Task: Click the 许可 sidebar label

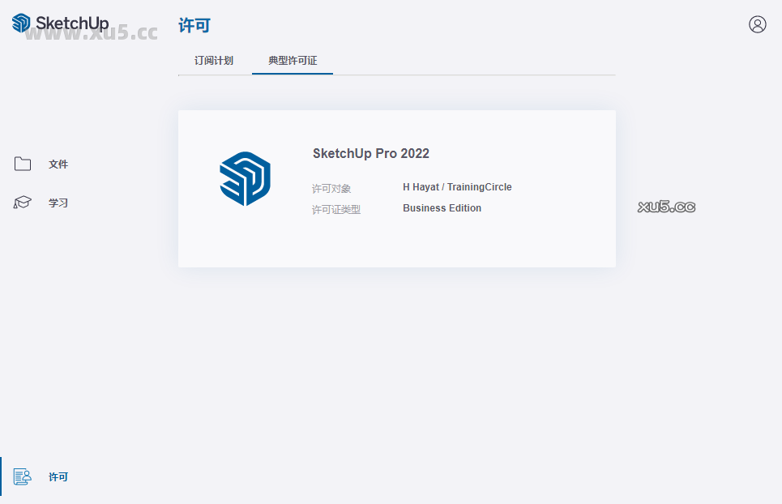Action: point(58,477)
